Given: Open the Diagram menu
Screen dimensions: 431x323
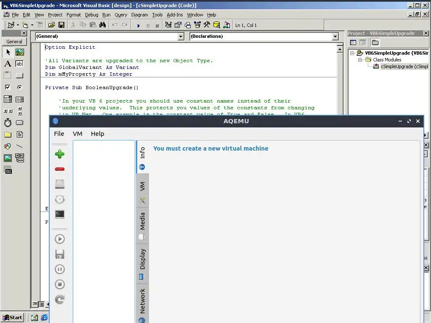Looking at the screenshot, I should (x=139, y=15).
